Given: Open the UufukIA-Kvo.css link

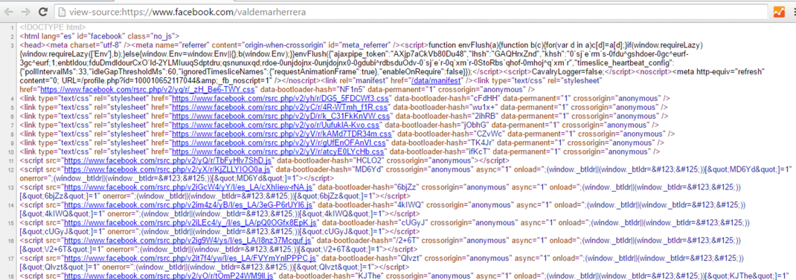Looking at the screenshot, I should [x=276, y=126].
